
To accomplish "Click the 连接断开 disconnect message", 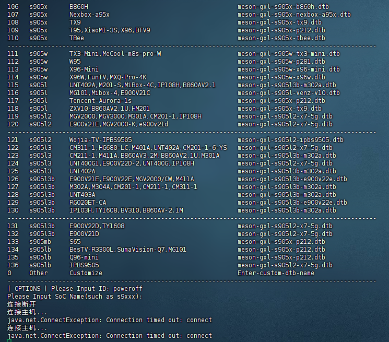I will tap(21, 304).
